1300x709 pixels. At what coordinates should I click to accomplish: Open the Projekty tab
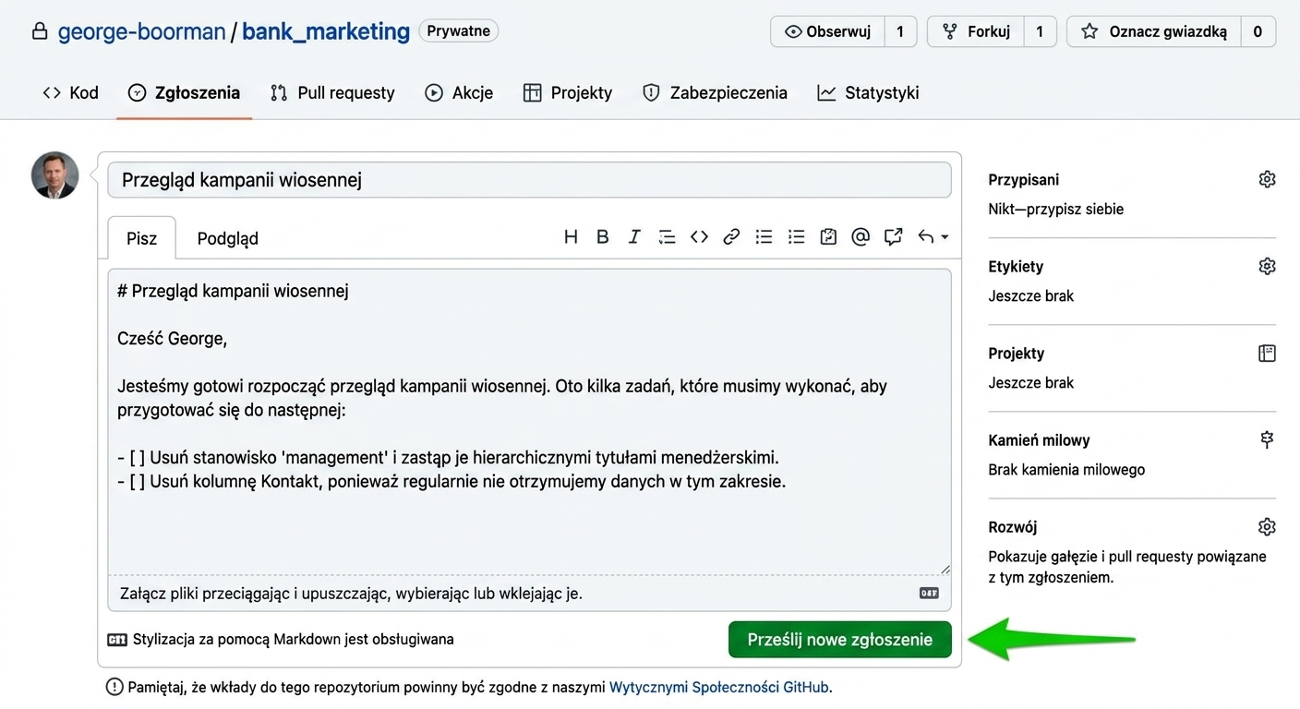coord(568,92)
